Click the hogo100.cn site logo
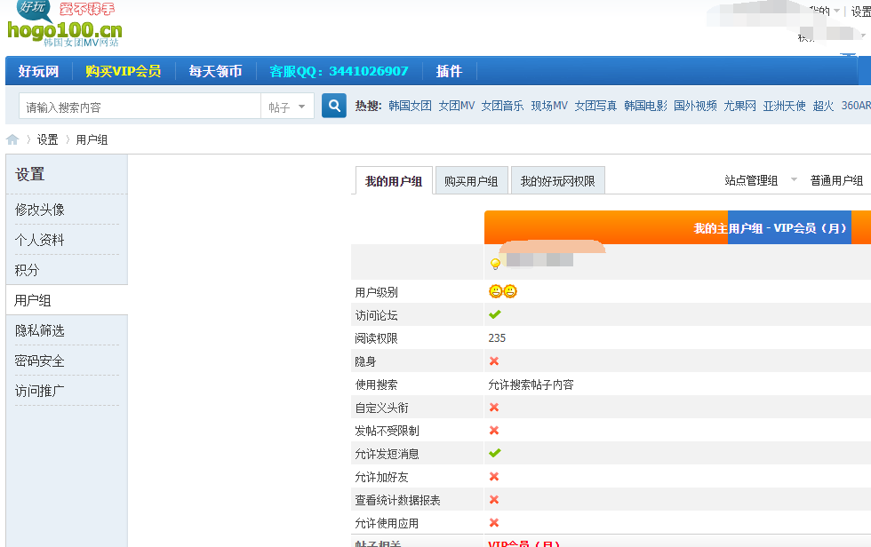The height and width of the screenshot is (547, 871). click(64, 24)
